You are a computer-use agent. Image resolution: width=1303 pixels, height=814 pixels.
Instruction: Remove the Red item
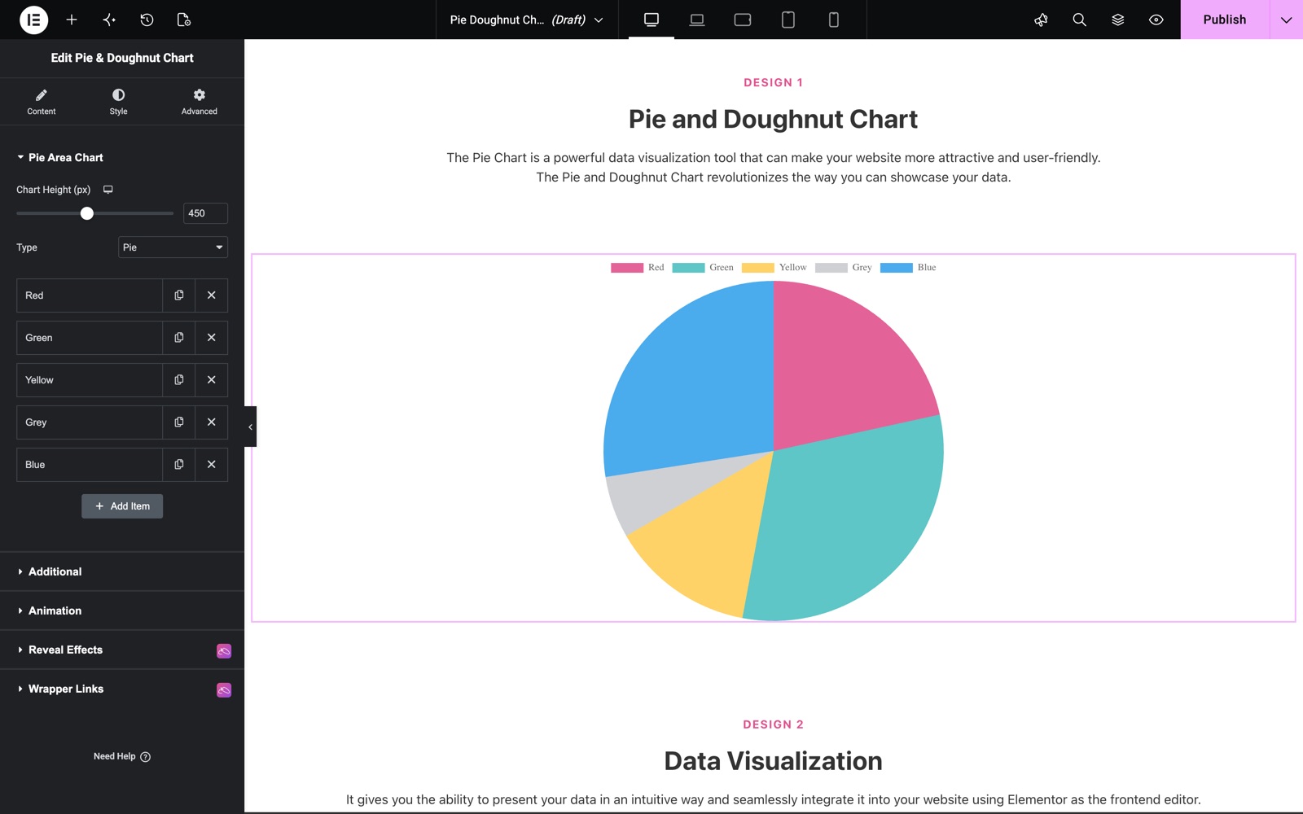pos(212,295)
